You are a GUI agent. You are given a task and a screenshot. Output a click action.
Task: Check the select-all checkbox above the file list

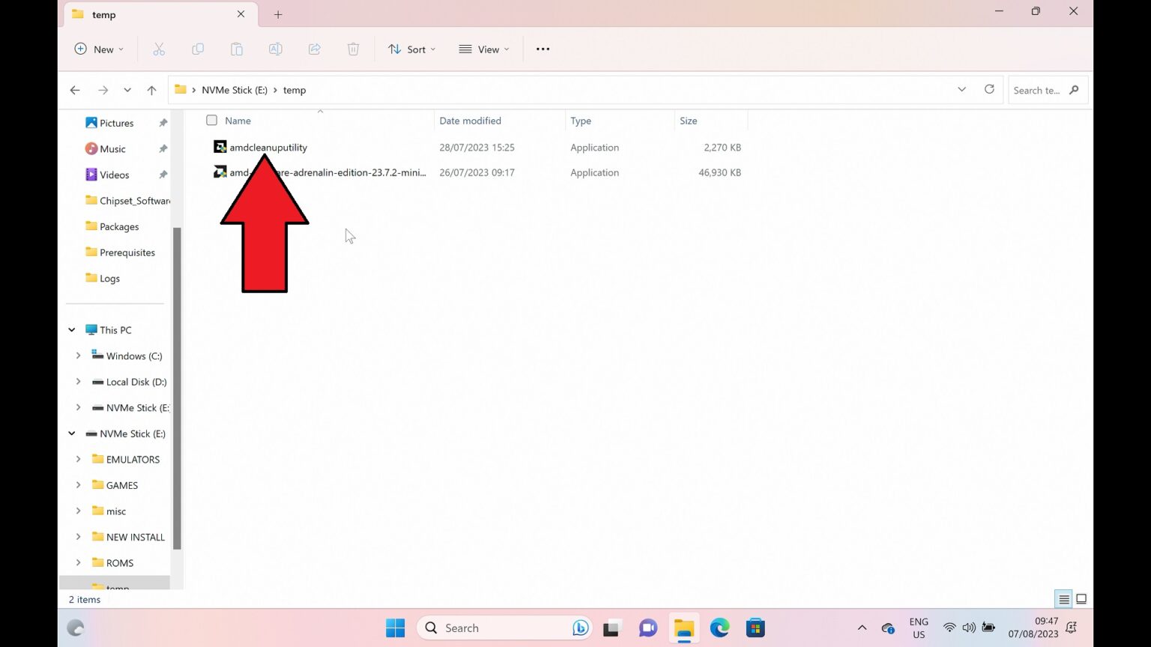(x=212, y=120)
